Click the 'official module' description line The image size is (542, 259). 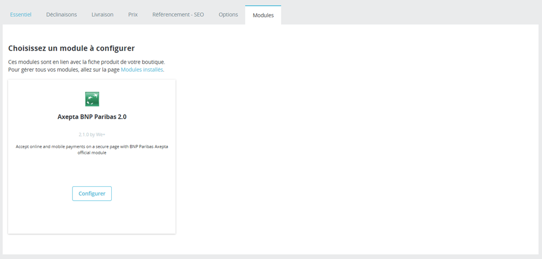(x=92, y=153)
